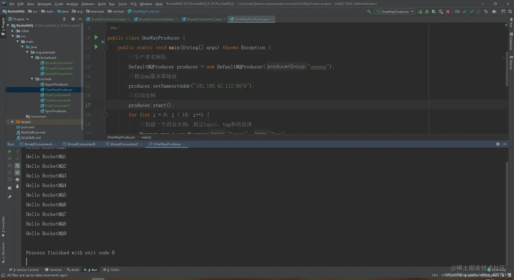The height and width of the screenshot is (280, 514).
Task: Click the Git Rollback undo arrow
Action: pos(486,12)
